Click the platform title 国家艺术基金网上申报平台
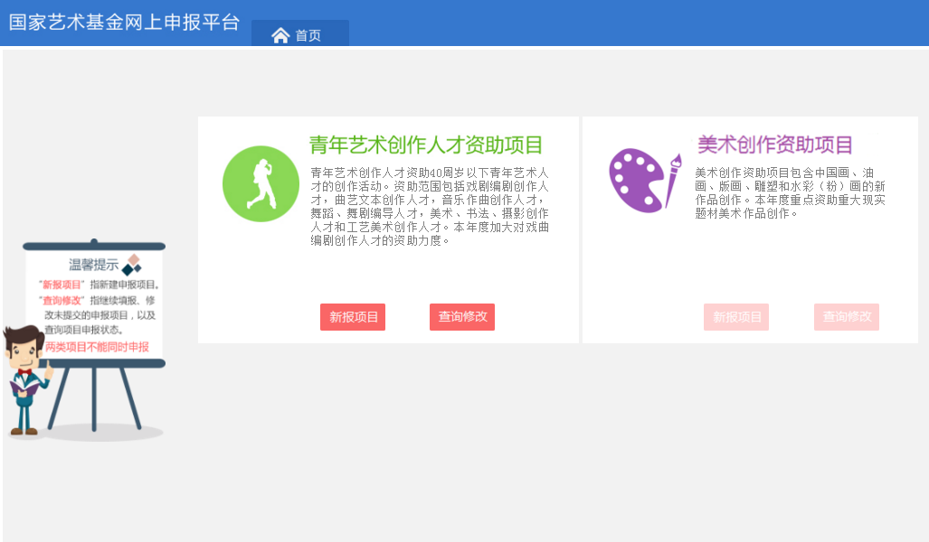Image resolution: width=929 pixels, height=542 pixels. [x=124, y=23]
